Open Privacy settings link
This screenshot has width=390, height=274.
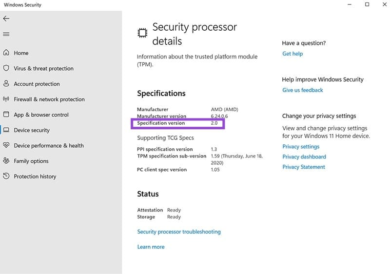point(301,147)
